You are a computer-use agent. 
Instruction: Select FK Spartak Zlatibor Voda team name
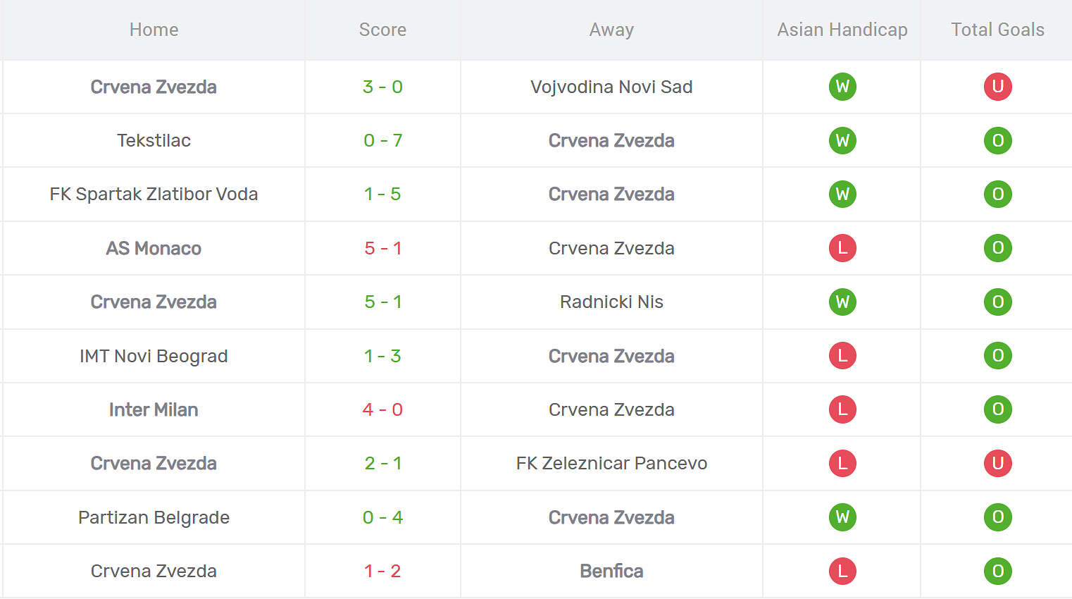pos(154,194)
